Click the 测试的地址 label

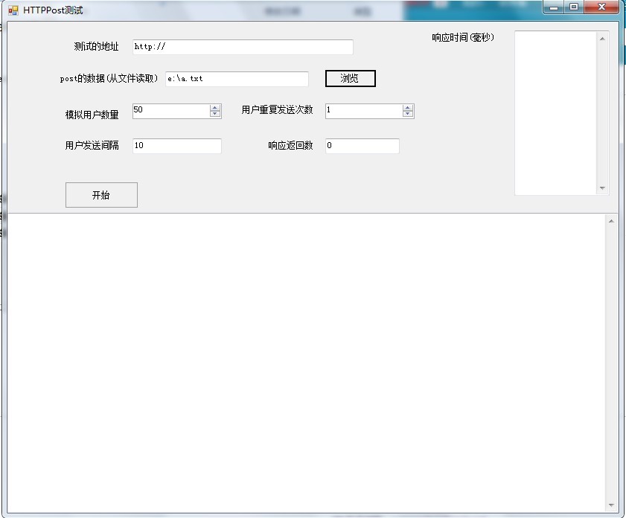tap(96, 47)
